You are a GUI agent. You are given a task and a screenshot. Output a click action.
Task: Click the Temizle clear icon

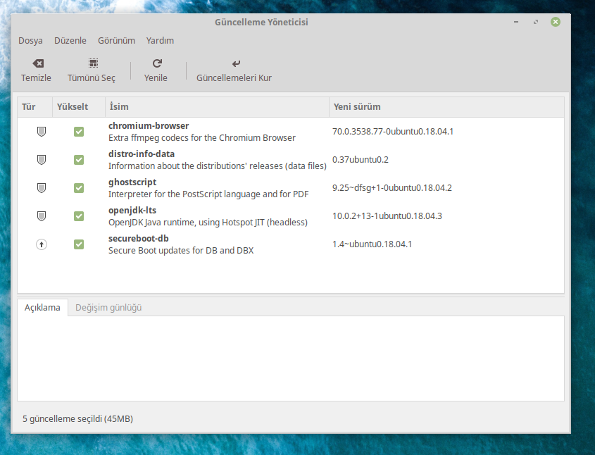tap(38, 63)
